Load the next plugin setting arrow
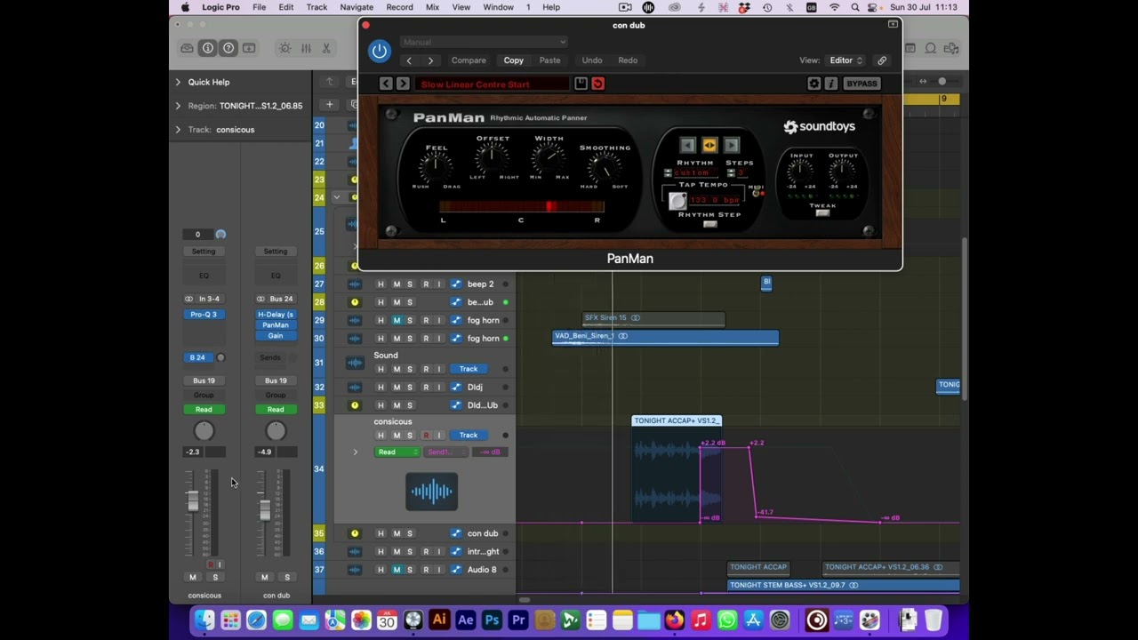The height and width of the screenshot is (640, 1138). pyautogui.click(x=430, y=60)
